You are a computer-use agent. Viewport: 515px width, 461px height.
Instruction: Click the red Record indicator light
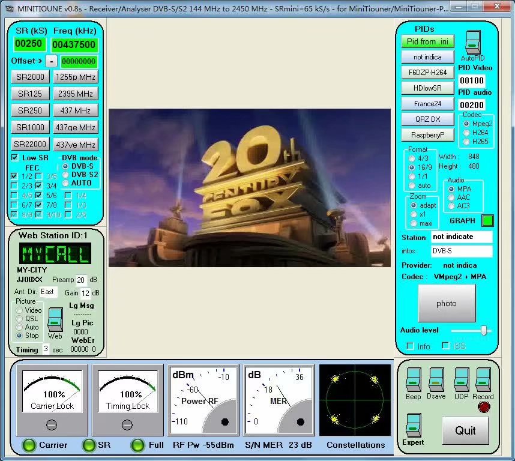click(x=484, y=407)
